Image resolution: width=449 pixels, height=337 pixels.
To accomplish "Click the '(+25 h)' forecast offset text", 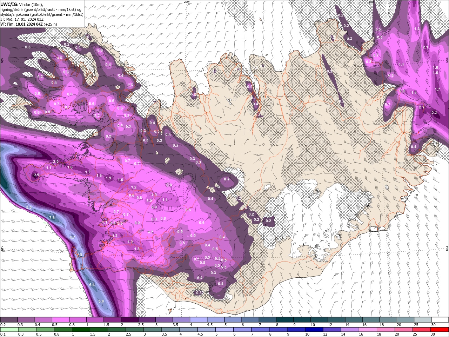I will click(51, 24).
